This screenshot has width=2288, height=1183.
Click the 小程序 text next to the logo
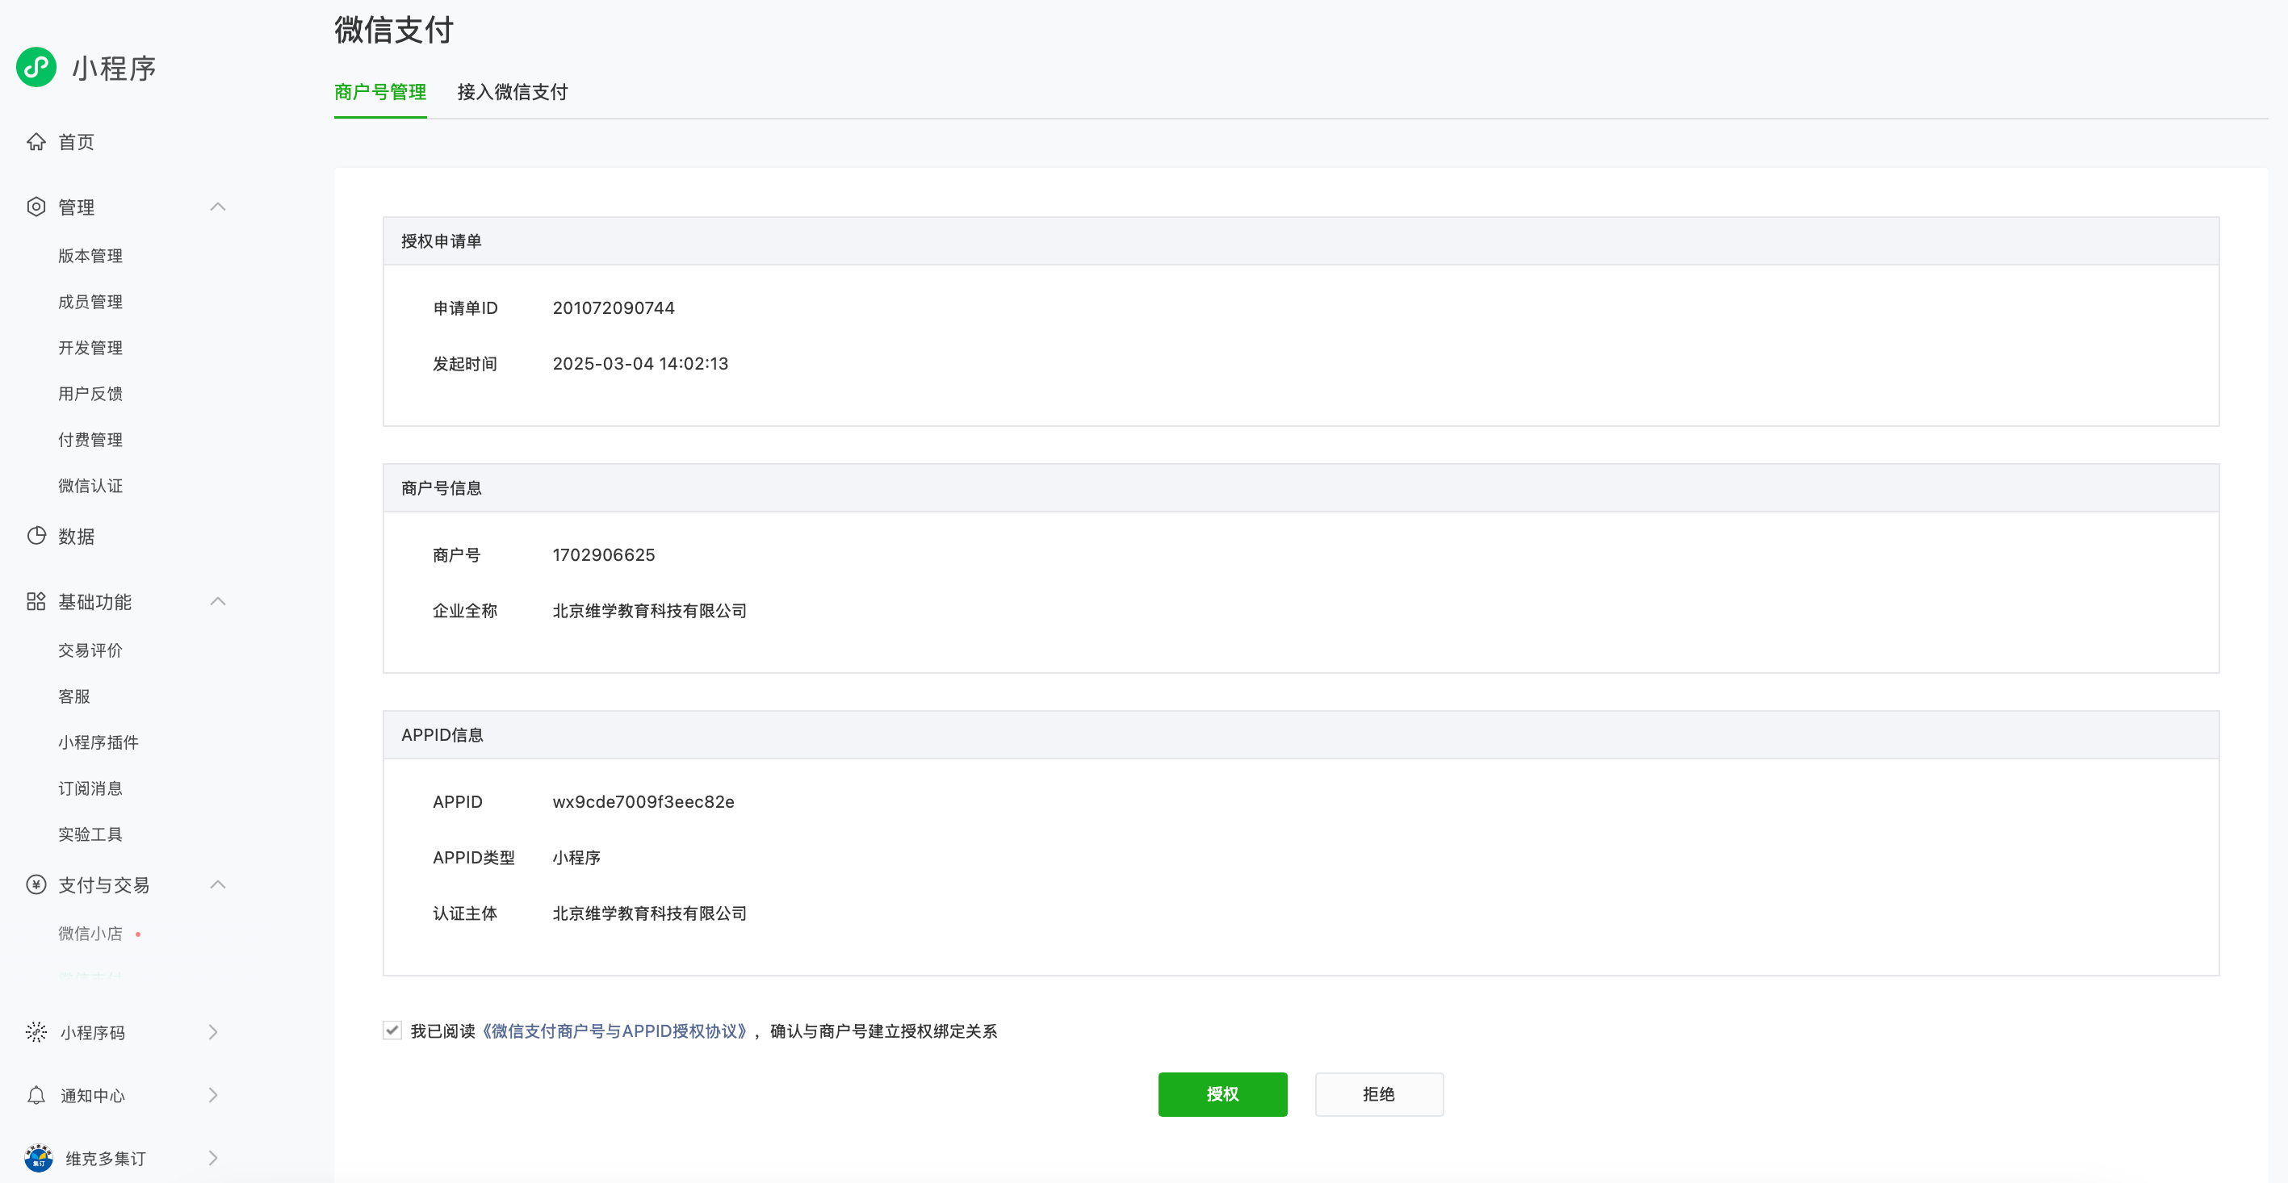114,69
